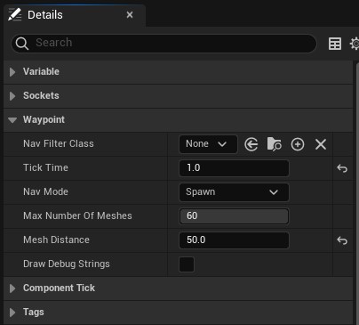Create new Nav Filter Class with plus icon

(298, 144)
